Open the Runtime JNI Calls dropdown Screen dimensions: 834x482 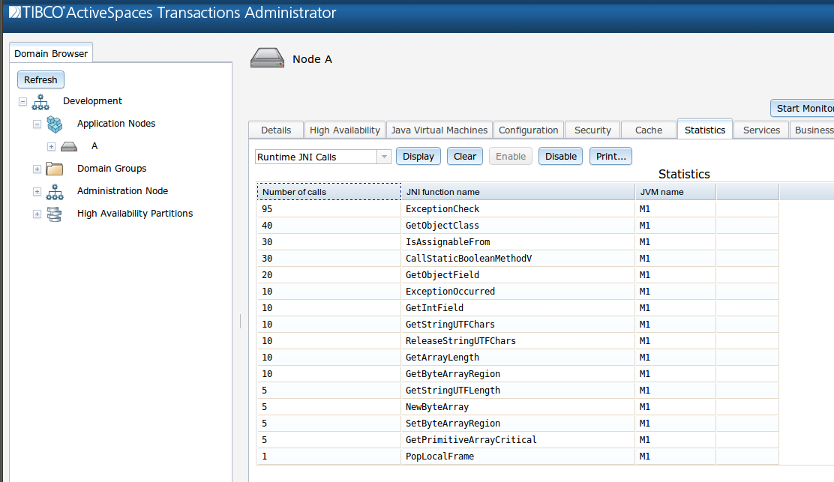pyautogui.click(x=383, y=156)
